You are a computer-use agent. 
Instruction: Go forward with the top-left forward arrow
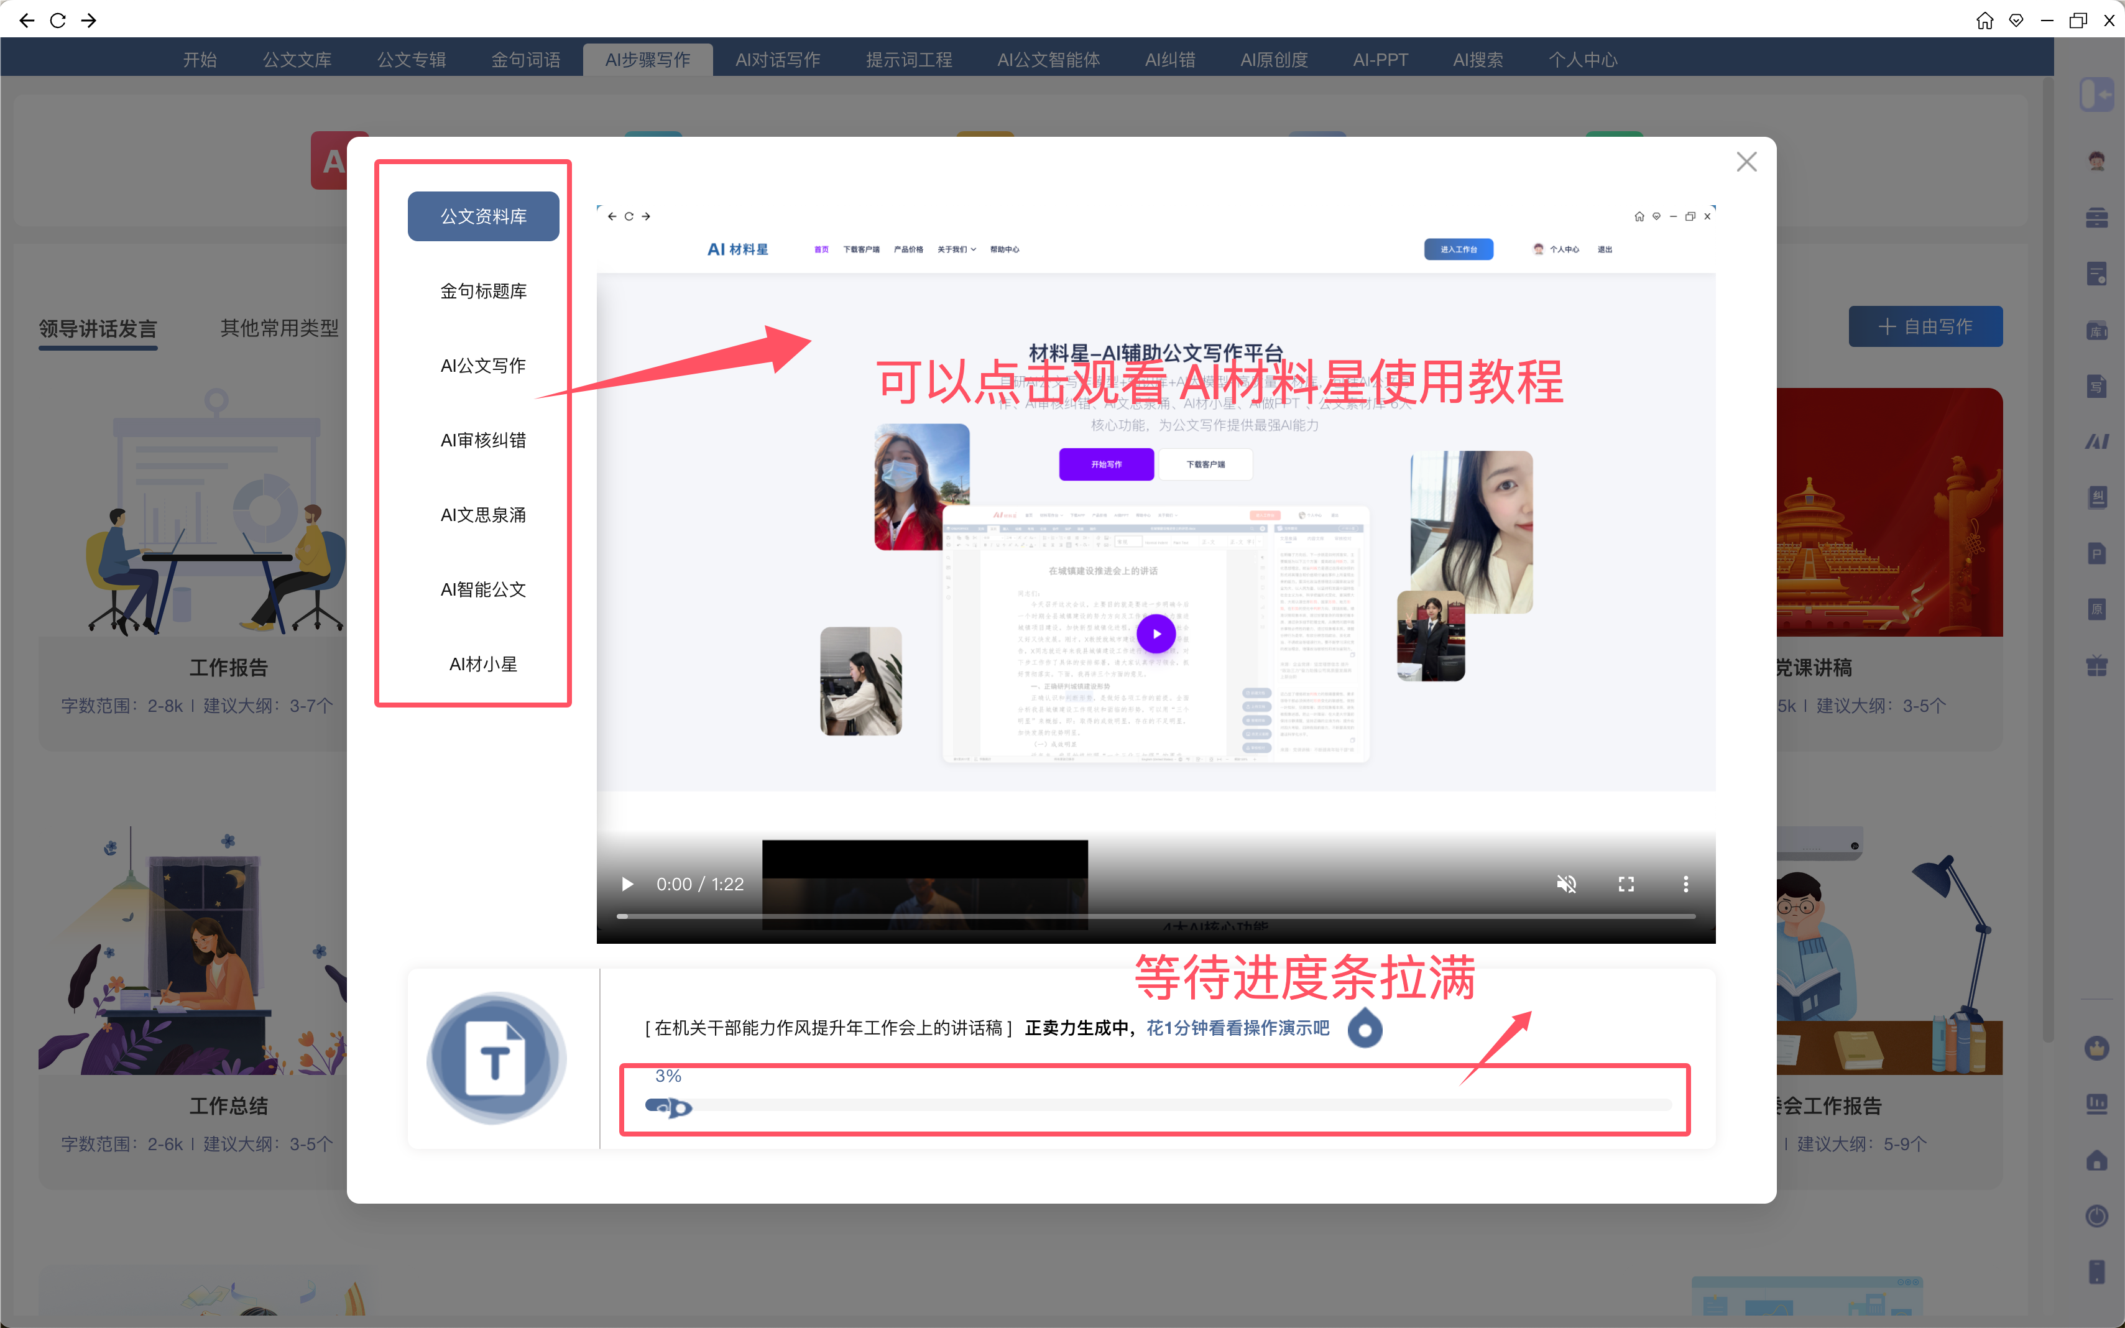click(x=89, y=19)
